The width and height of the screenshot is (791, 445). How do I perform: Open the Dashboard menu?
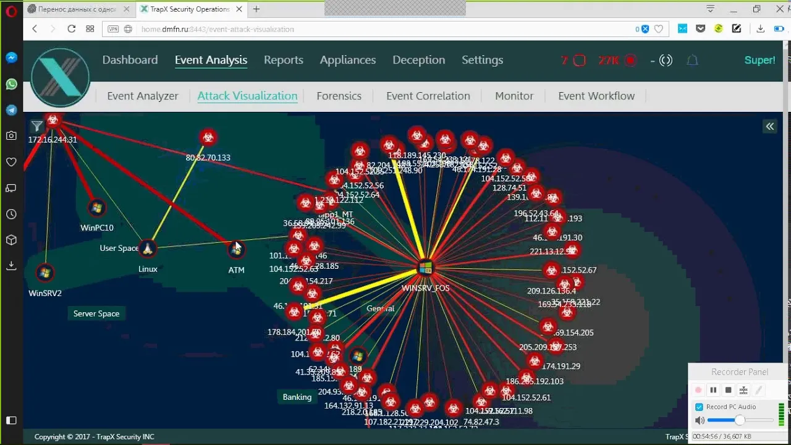point(130,60)
